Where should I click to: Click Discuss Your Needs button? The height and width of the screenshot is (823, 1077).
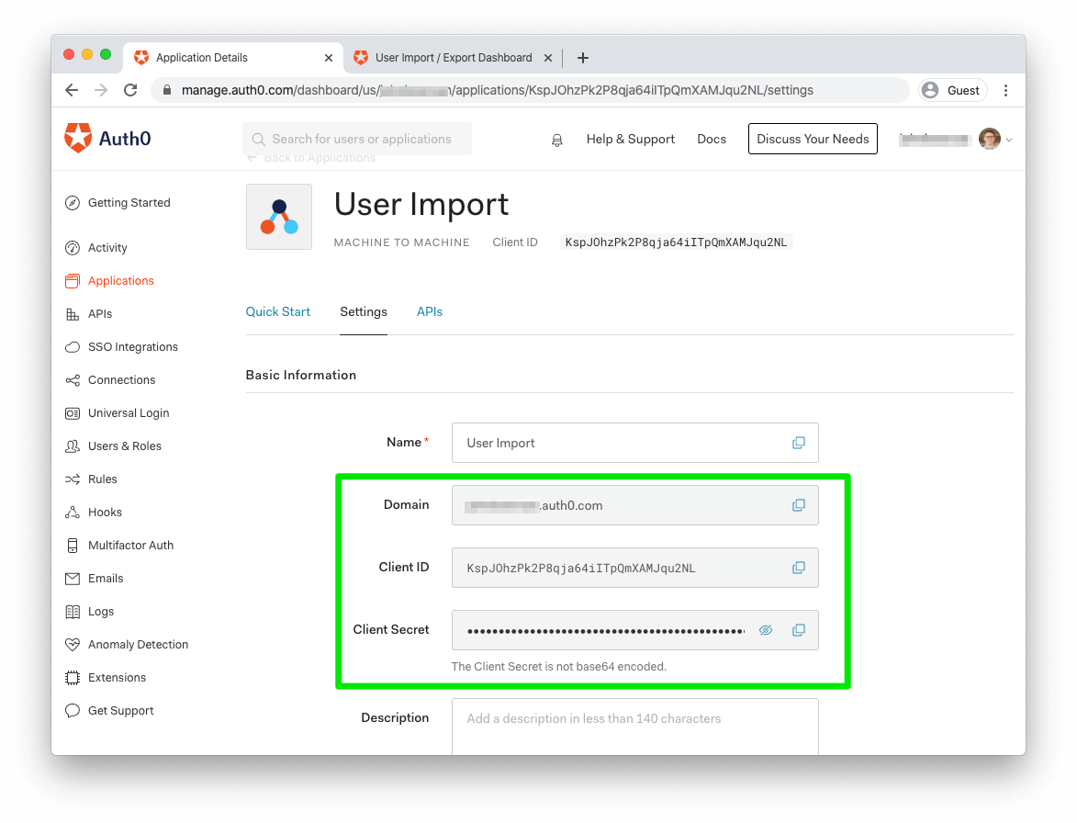[x=813, y=139]
